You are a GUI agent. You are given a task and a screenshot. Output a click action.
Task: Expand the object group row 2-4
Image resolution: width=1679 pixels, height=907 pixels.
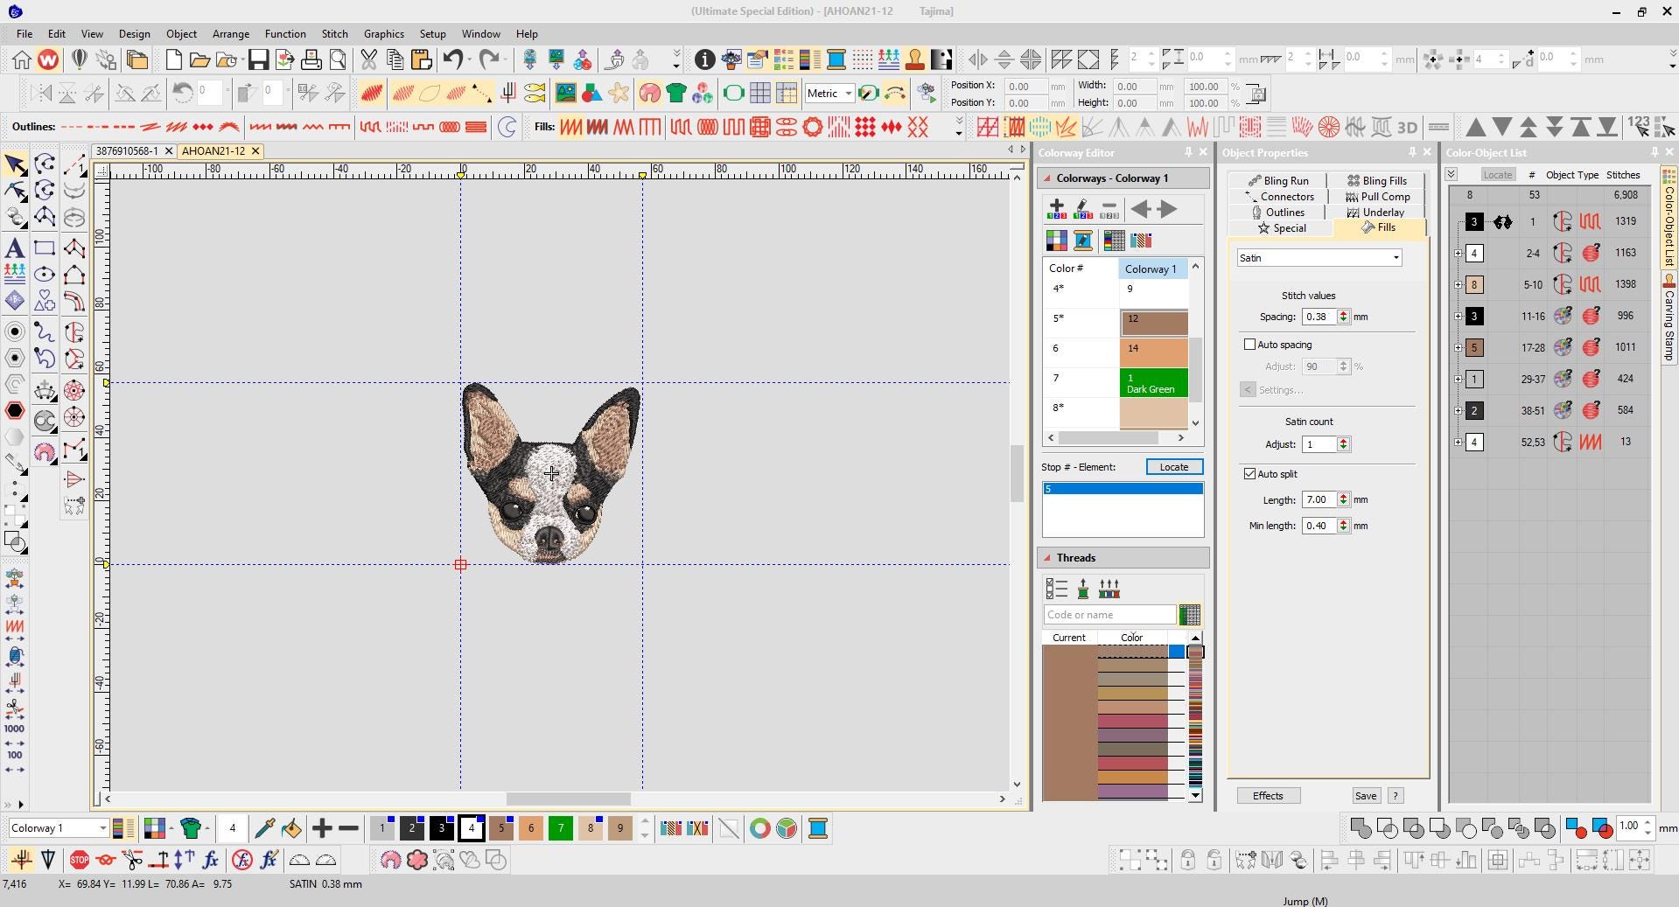point(1458,253)
